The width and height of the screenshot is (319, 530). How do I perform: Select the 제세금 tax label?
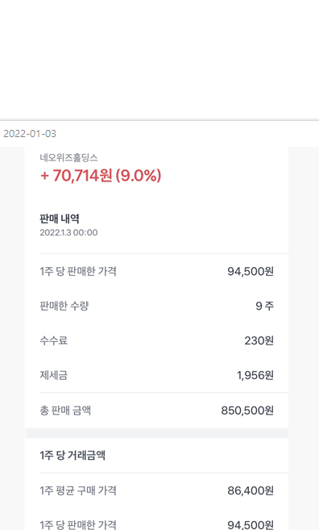pos(54,375)
